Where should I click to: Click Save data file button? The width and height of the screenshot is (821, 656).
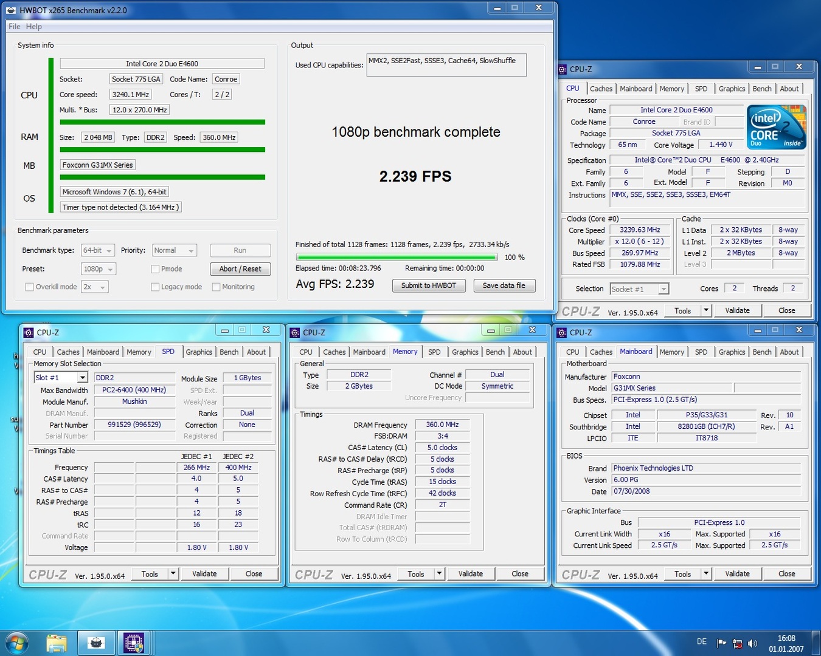point(504,285)
